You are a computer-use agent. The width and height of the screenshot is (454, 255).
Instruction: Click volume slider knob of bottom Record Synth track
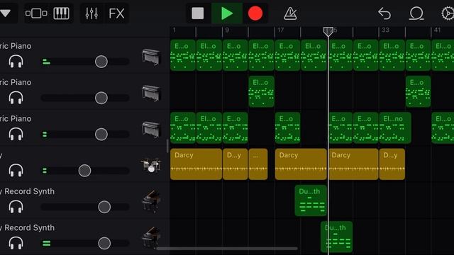(x=104, y=244)
